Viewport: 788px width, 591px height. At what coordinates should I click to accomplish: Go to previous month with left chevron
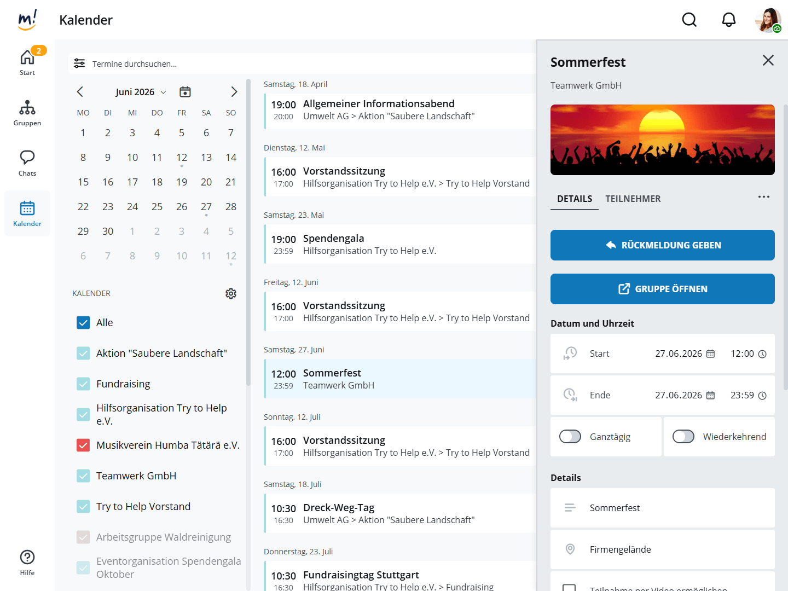(80, 92)
